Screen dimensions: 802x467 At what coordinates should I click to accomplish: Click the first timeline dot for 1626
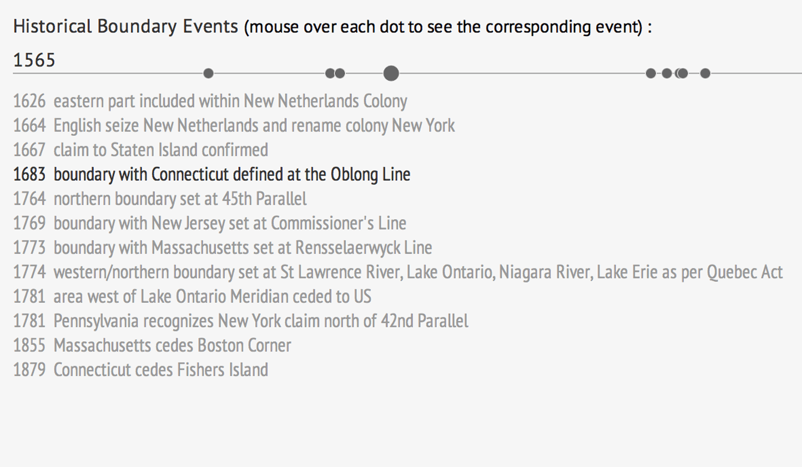208,74
